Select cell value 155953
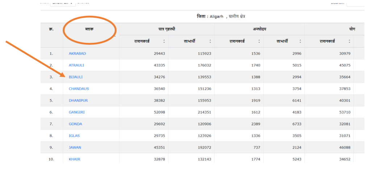The width and height of the screenshot is (371, 191). 204,101
